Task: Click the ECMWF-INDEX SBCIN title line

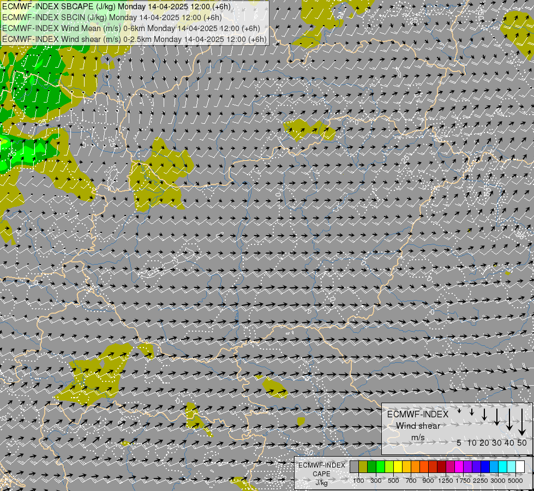Action: [x=112, y=17]
